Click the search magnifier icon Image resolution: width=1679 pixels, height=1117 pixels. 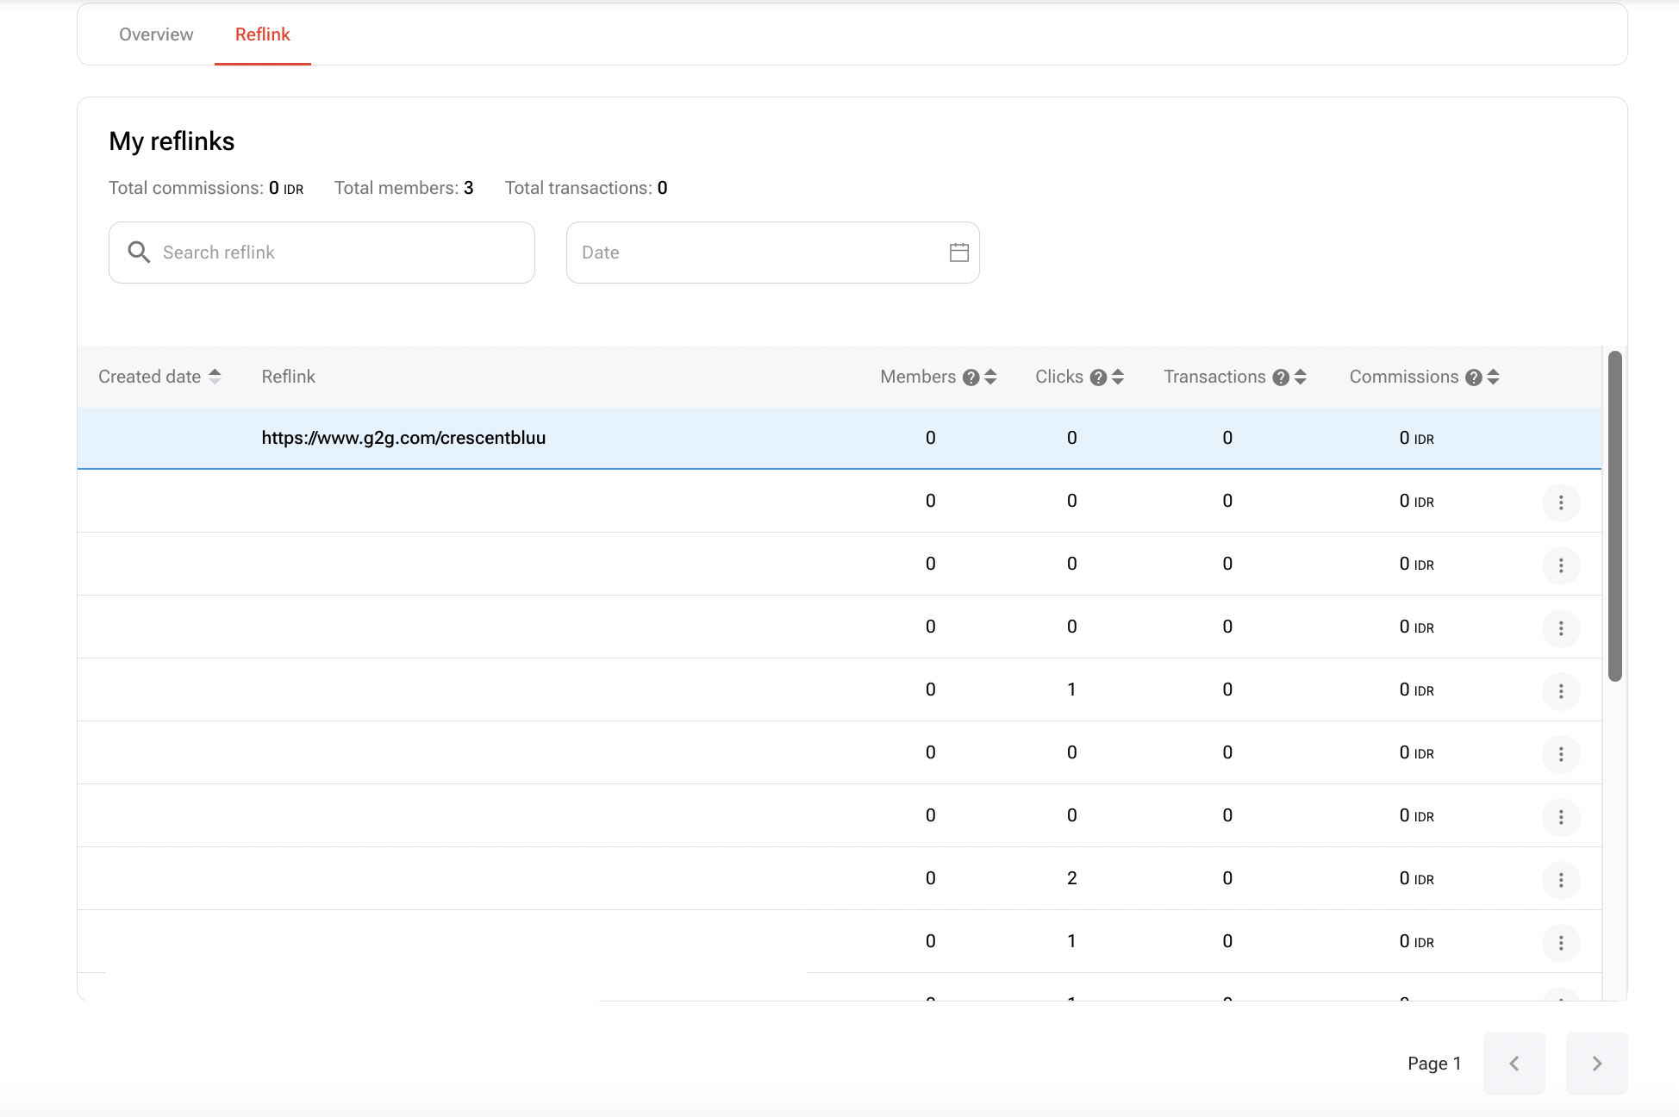139,253
